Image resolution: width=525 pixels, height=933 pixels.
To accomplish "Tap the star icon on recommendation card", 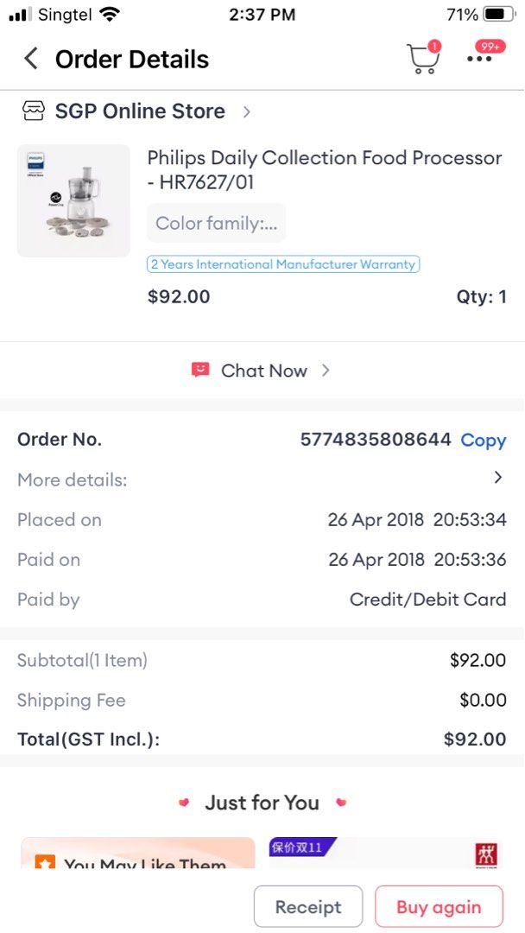I will tap(46, 863).
